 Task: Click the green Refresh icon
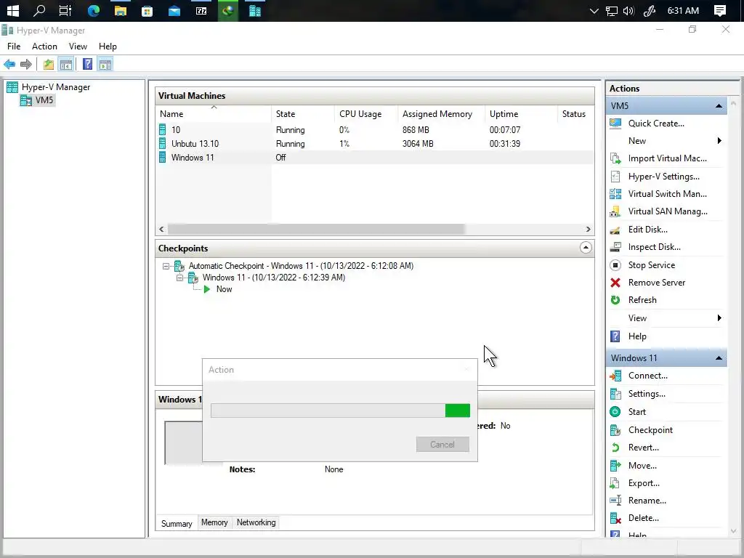[615, 300]
